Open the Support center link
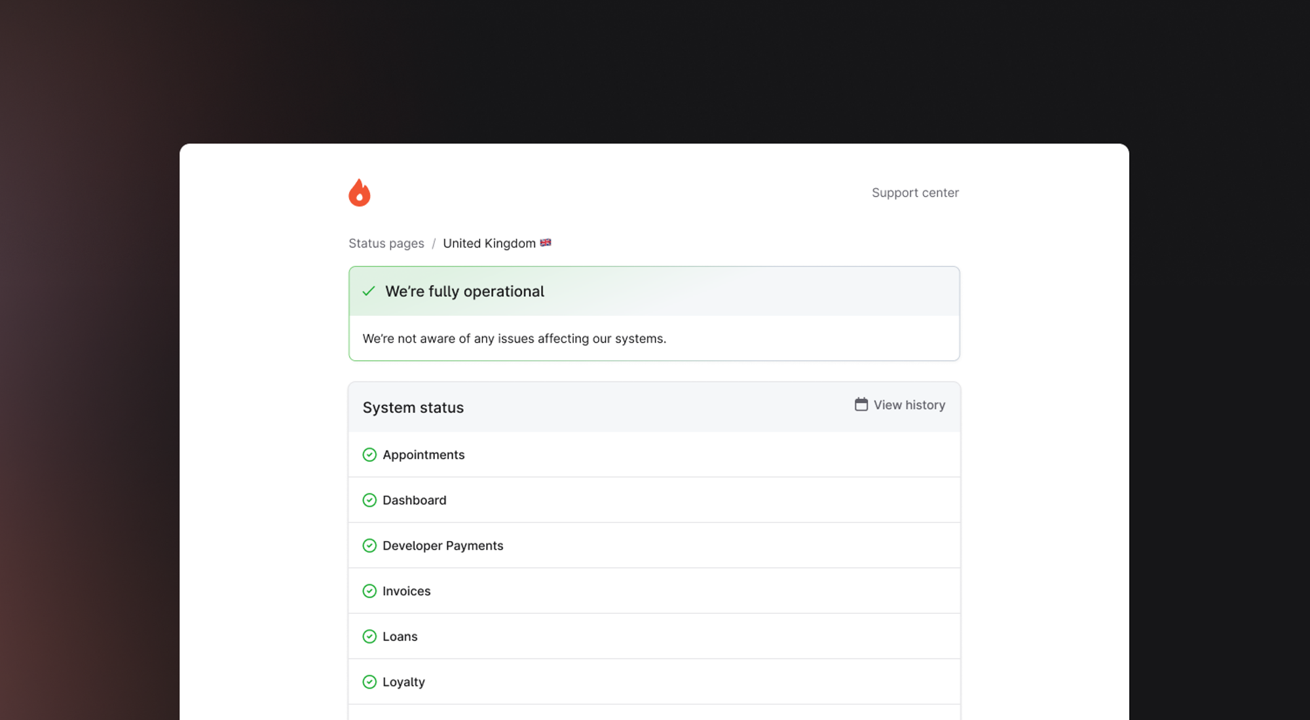This screenshot has height=720, width=1310. [x=914, y=193]
